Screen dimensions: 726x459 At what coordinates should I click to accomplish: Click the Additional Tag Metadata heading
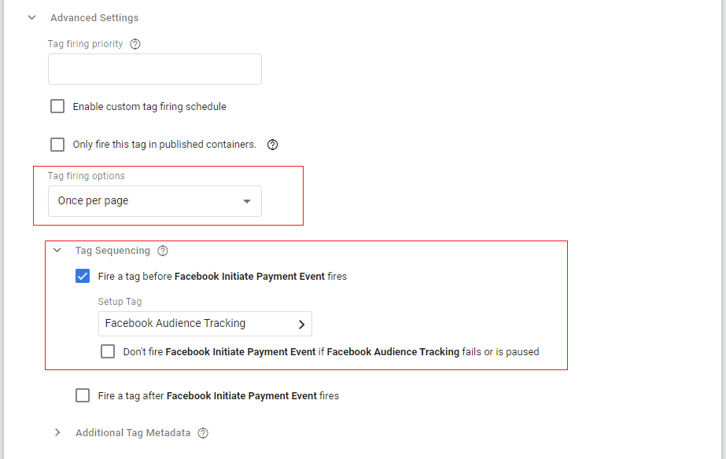[x=133, y=433]
